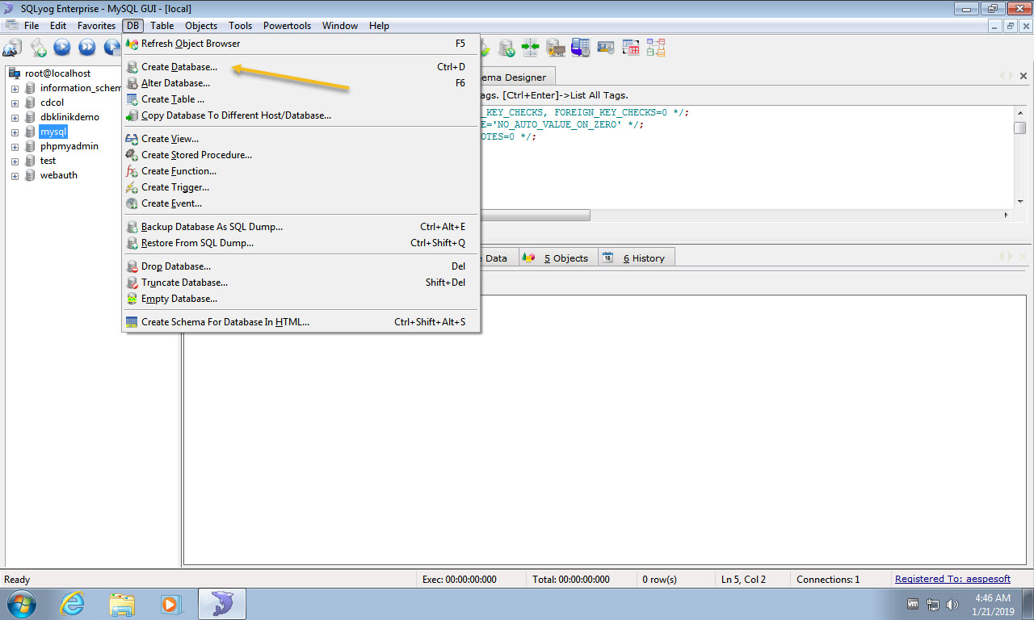Open the Powertools menu
The height and width of the screenshot is (620, 1034).
[x=287, y=26]
